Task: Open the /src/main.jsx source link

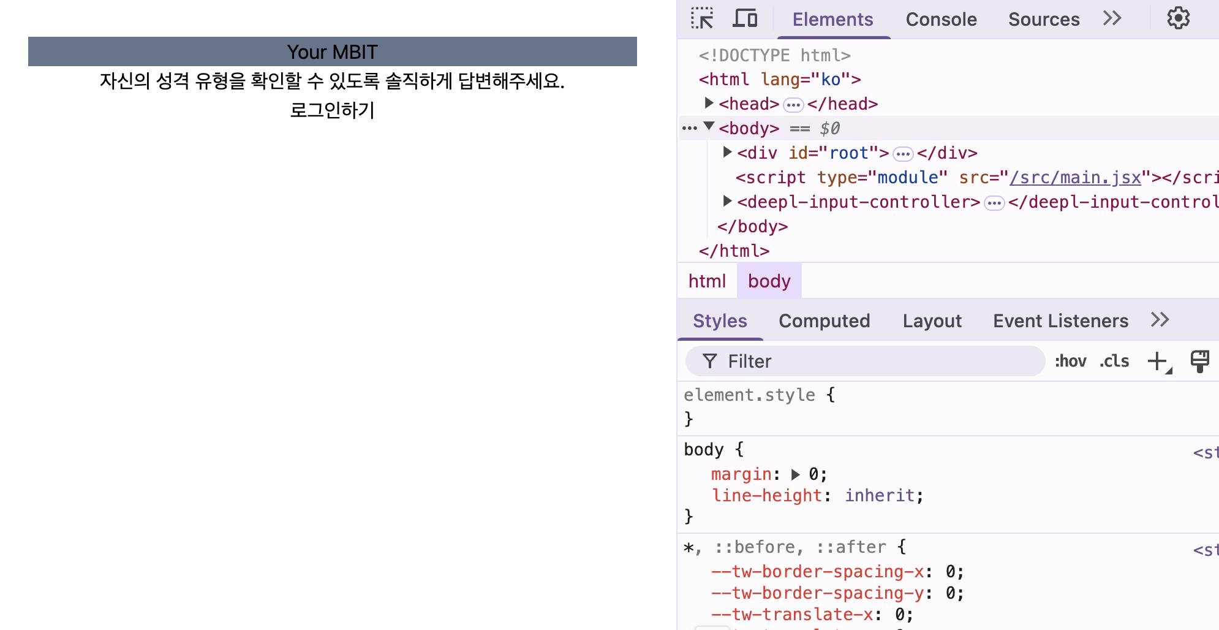Action: pos(1075,177)
